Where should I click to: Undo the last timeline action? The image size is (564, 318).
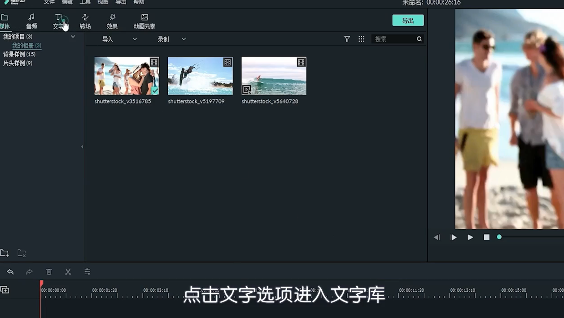click(x=10, y=271)
